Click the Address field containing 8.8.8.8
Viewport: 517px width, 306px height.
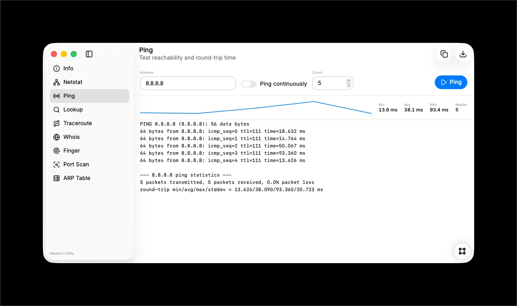click(x=188, y=83)
